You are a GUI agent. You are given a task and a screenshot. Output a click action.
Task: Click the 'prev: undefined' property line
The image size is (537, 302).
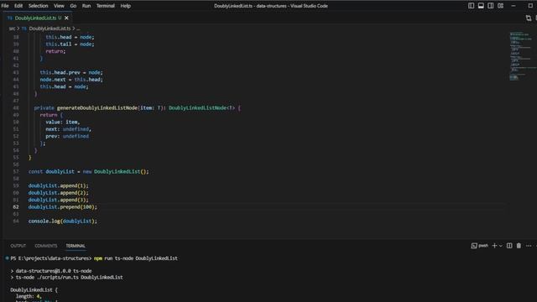[67, 136]
